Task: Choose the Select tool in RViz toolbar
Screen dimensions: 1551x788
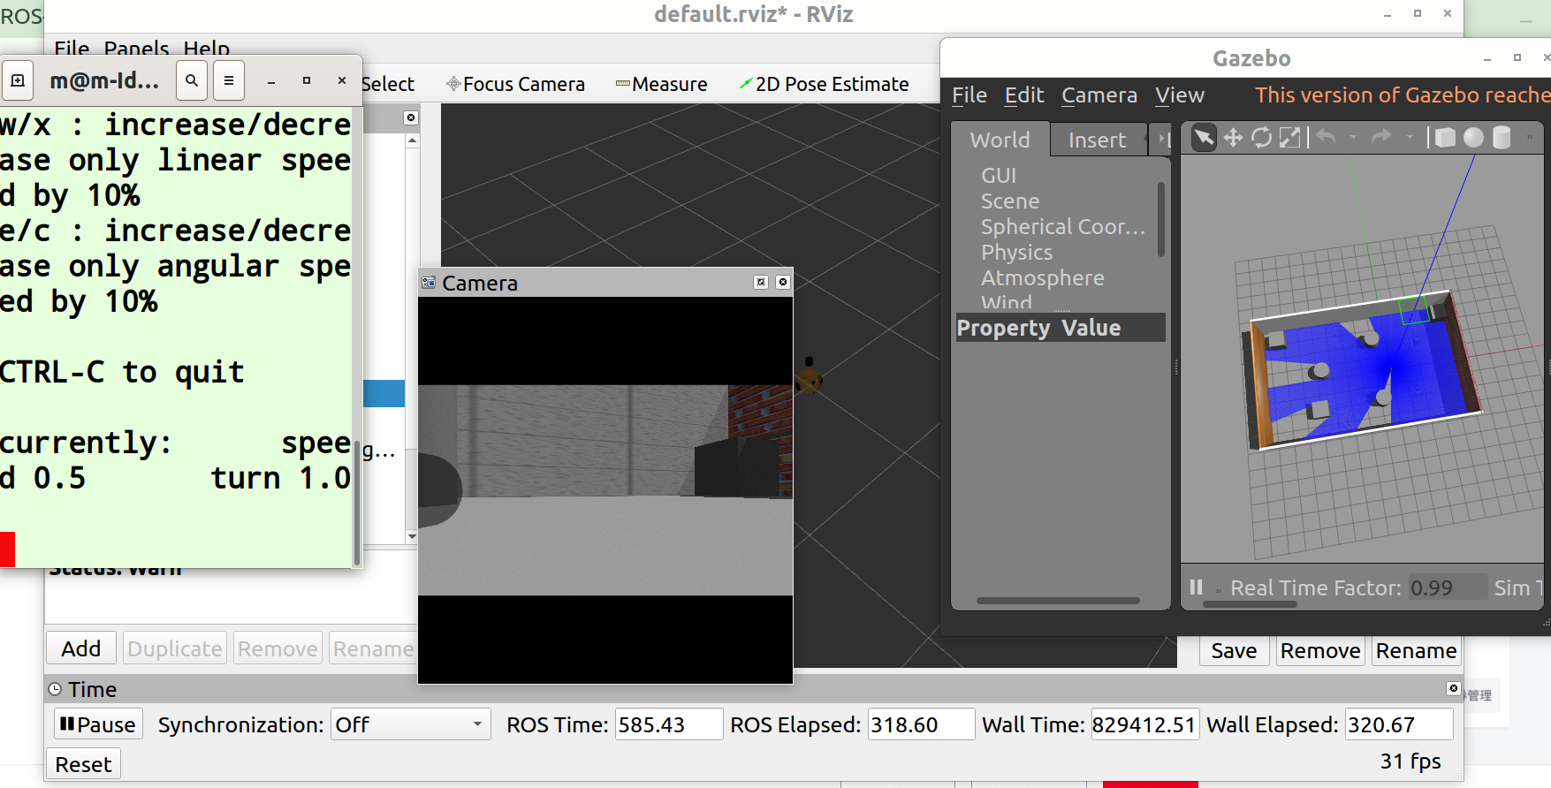Action: coord(388,84)
